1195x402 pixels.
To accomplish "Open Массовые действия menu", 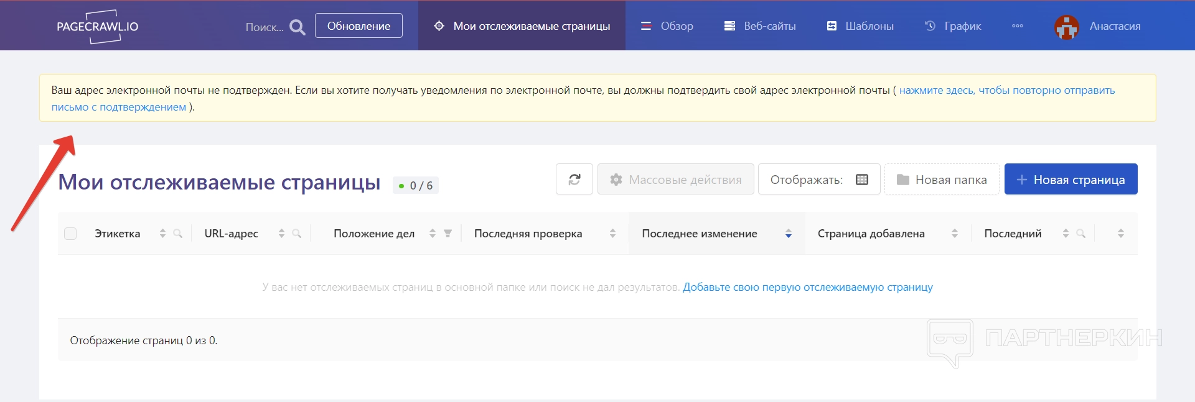I will (676, 180).
